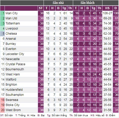119x118 pixels.
Task: Click Man City's 100 points cell
Action: 116,13
